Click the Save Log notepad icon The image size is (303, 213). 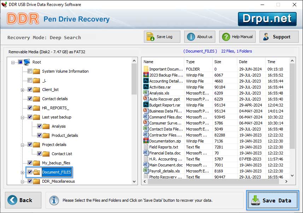[x=150, y=37]
